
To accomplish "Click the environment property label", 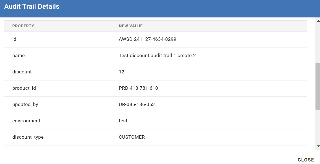I will (26, 121).
